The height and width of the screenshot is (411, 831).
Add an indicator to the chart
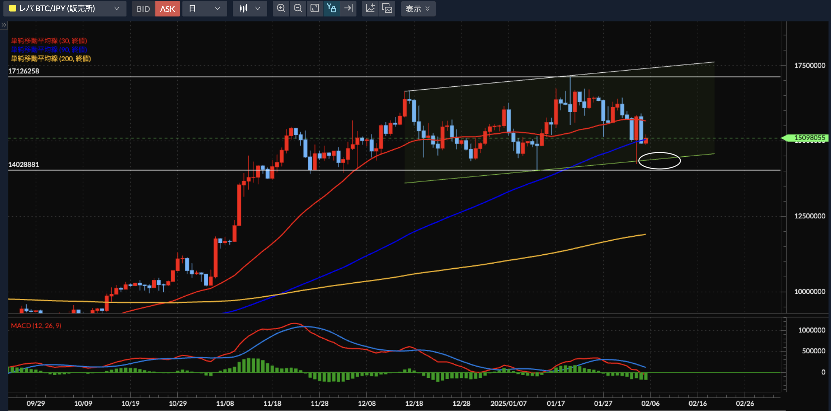[x=370, y=8]
